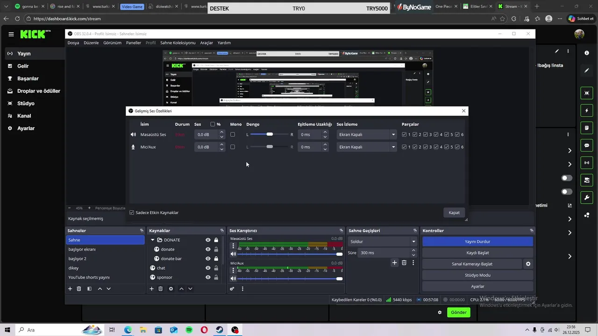
Task: Move source down in the Kaynaklar toolbar
Action: (190, 289)
